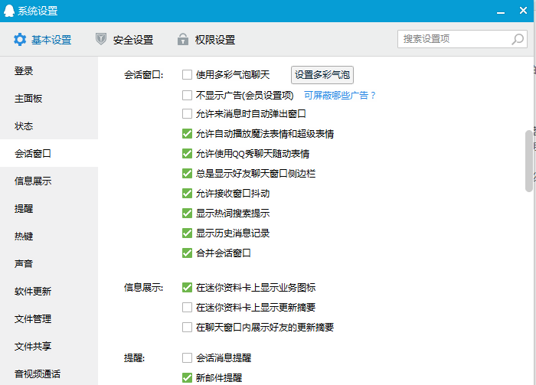
Task: Select 信息展示 in the sidebar
Action: [x=49, y=181]
